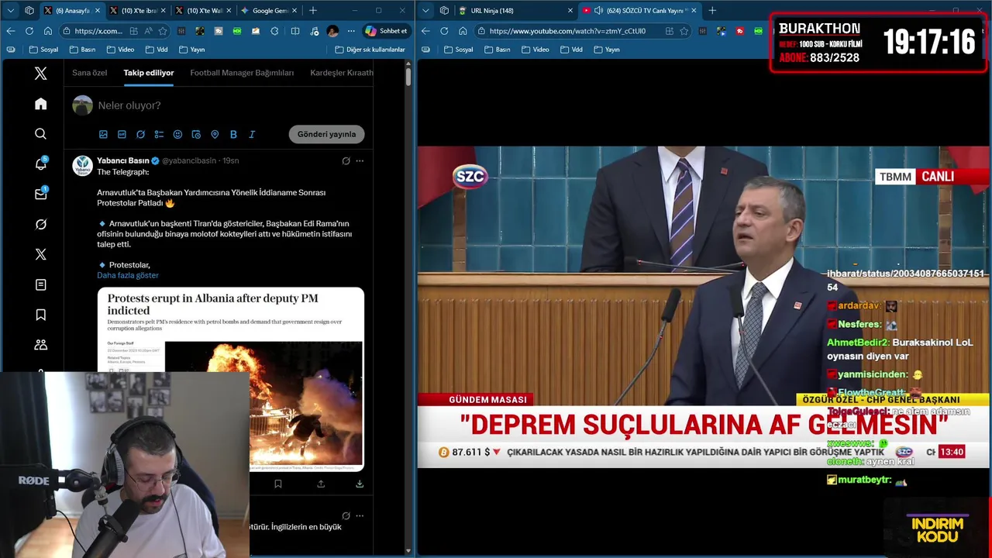Reload the x.com page
This screenshot has height=558, width=992.
click(x=29, y=31)
